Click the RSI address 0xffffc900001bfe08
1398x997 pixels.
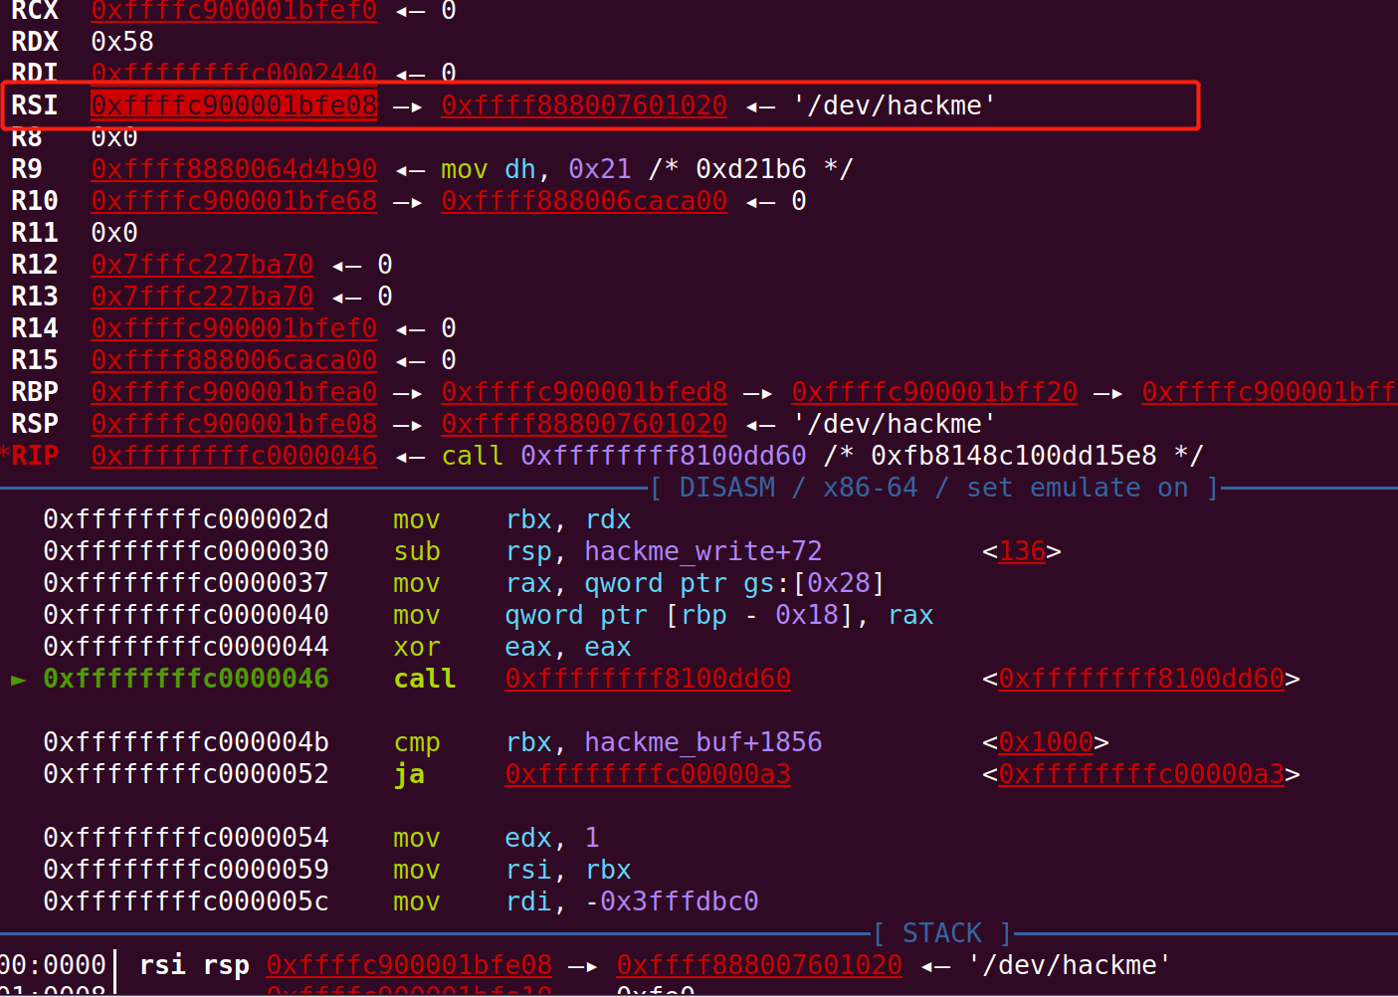[234, 105]
